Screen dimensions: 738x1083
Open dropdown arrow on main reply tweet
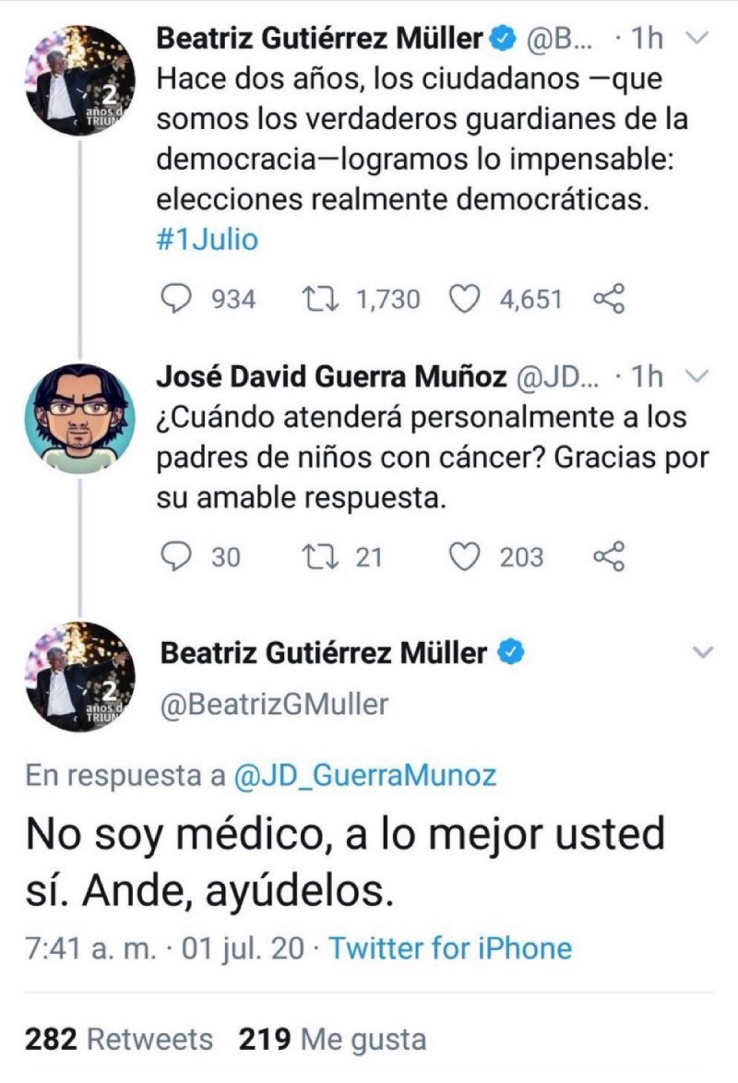pyautogui.click(x=703, y=653)
